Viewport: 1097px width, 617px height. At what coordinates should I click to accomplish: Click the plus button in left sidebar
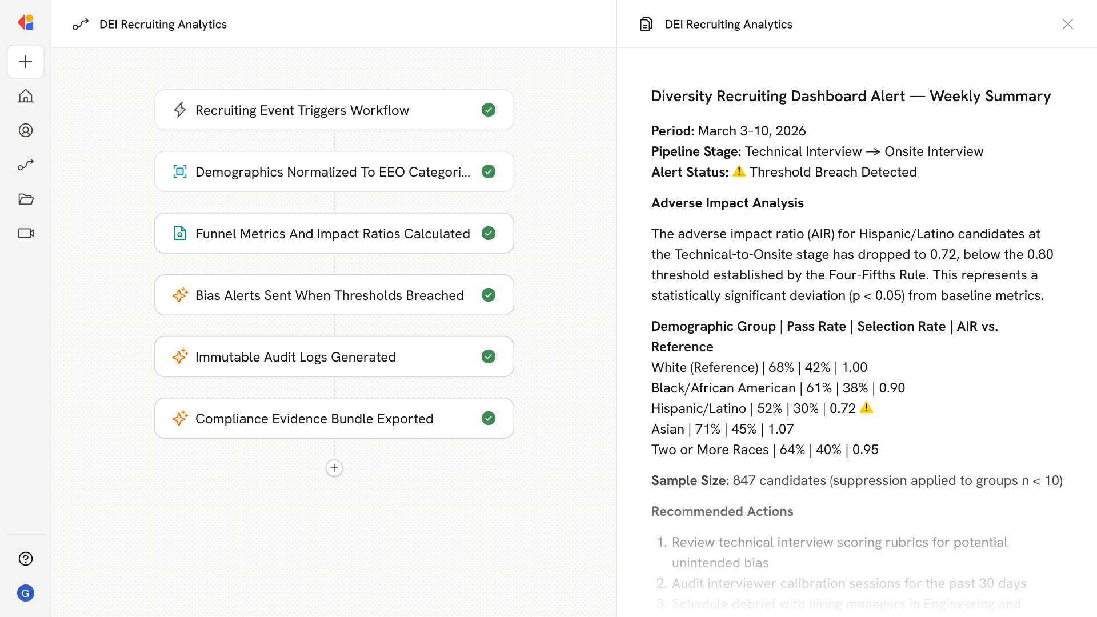click(26, 62)
